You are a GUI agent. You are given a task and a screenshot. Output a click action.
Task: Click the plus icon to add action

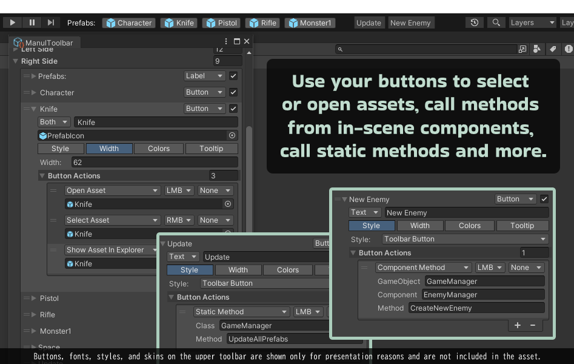(517, 325)
